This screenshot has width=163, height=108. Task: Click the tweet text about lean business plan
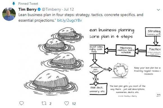81,18
